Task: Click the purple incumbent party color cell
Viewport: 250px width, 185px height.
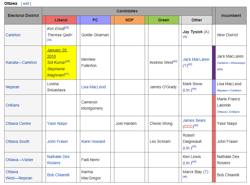Action: (214, 62)
